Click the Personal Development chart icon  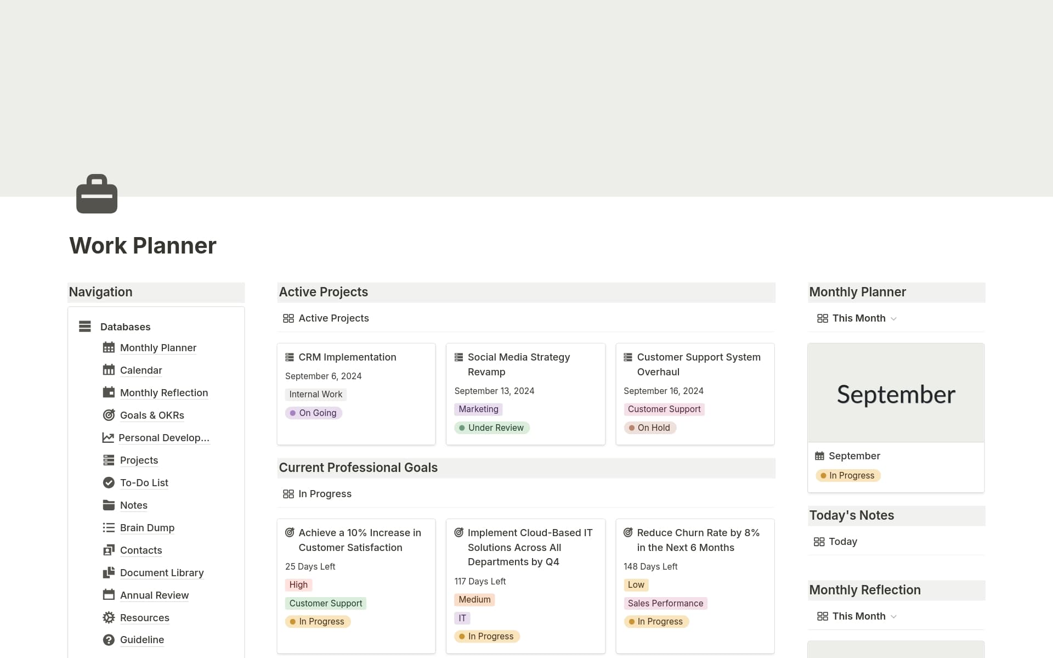(x=109, y=437)
